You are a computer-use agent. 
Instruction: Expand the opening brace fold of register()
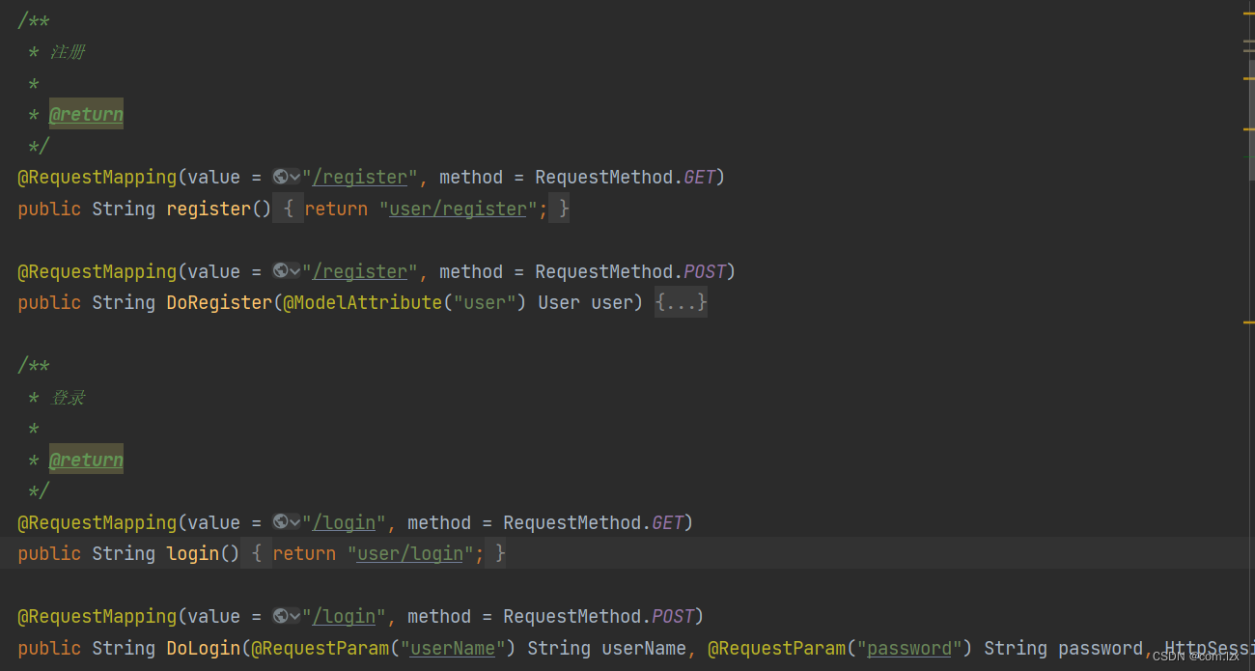[288, 209]
